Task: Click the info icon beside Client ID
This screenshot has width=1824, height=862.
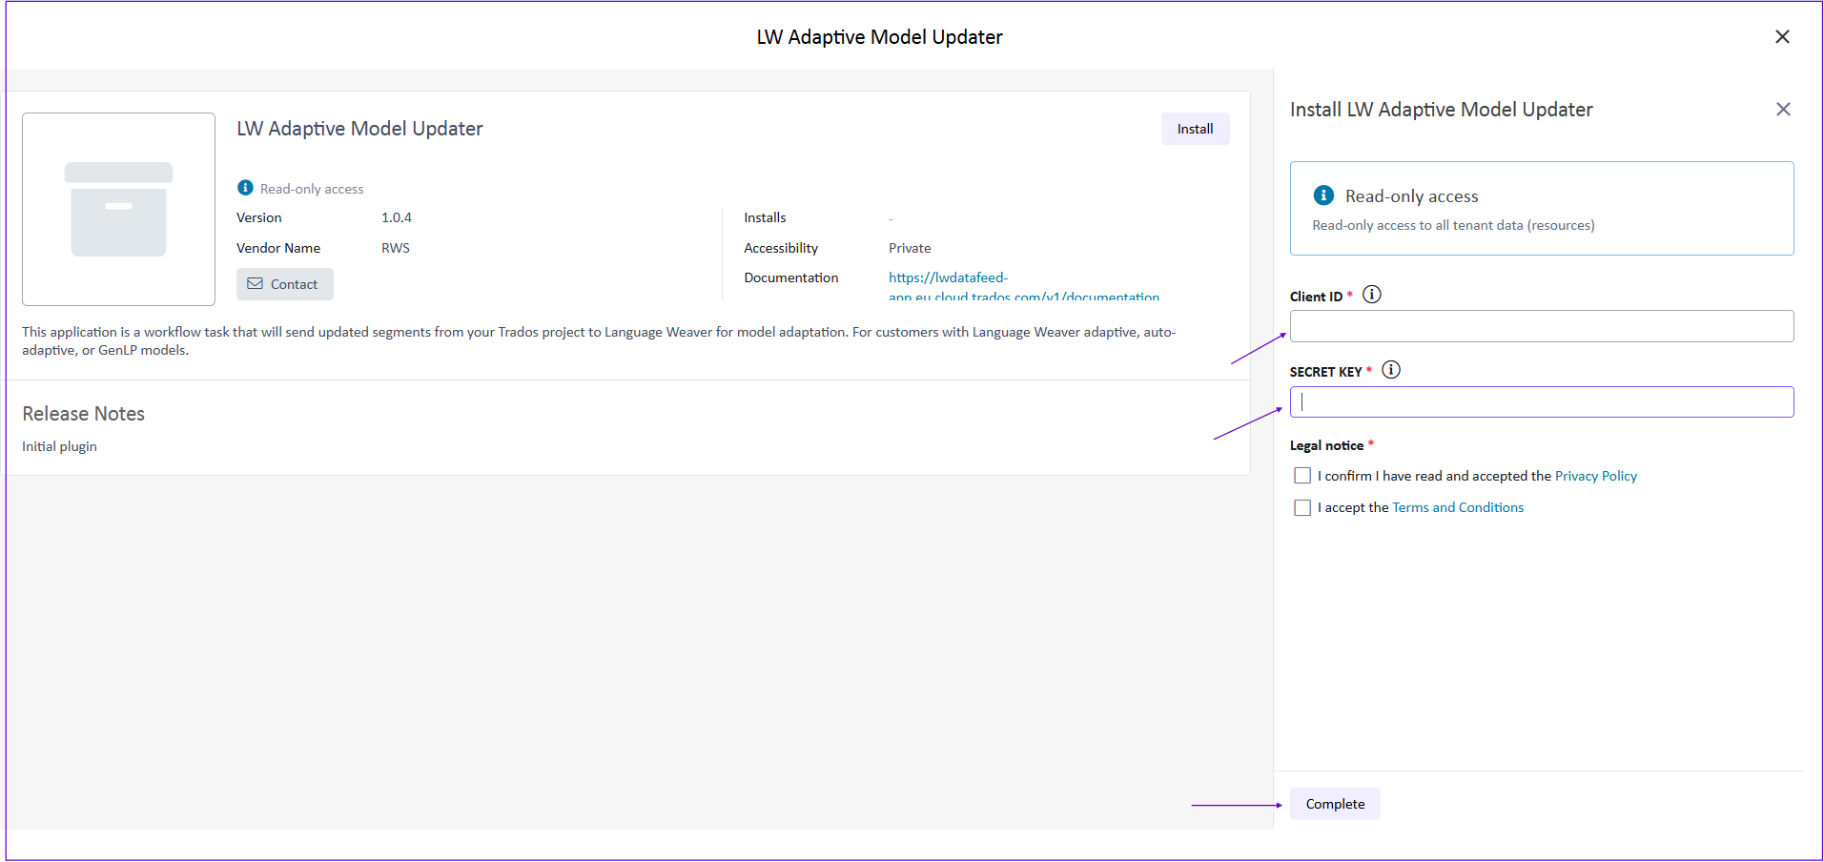Action: [x=1371, y=295]
